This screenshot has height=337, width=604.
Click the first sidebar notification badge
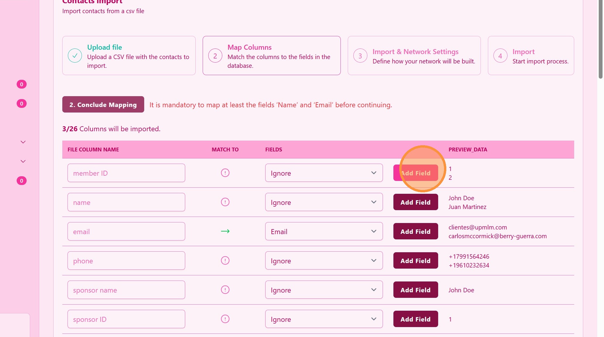21,84
